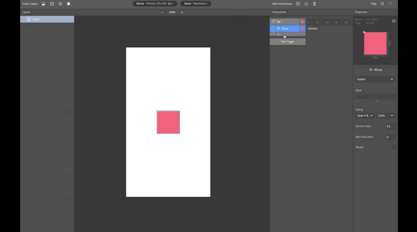Zoom in the canvas with plus
This screenshot has height=232, width=417.
pos(182,12)
